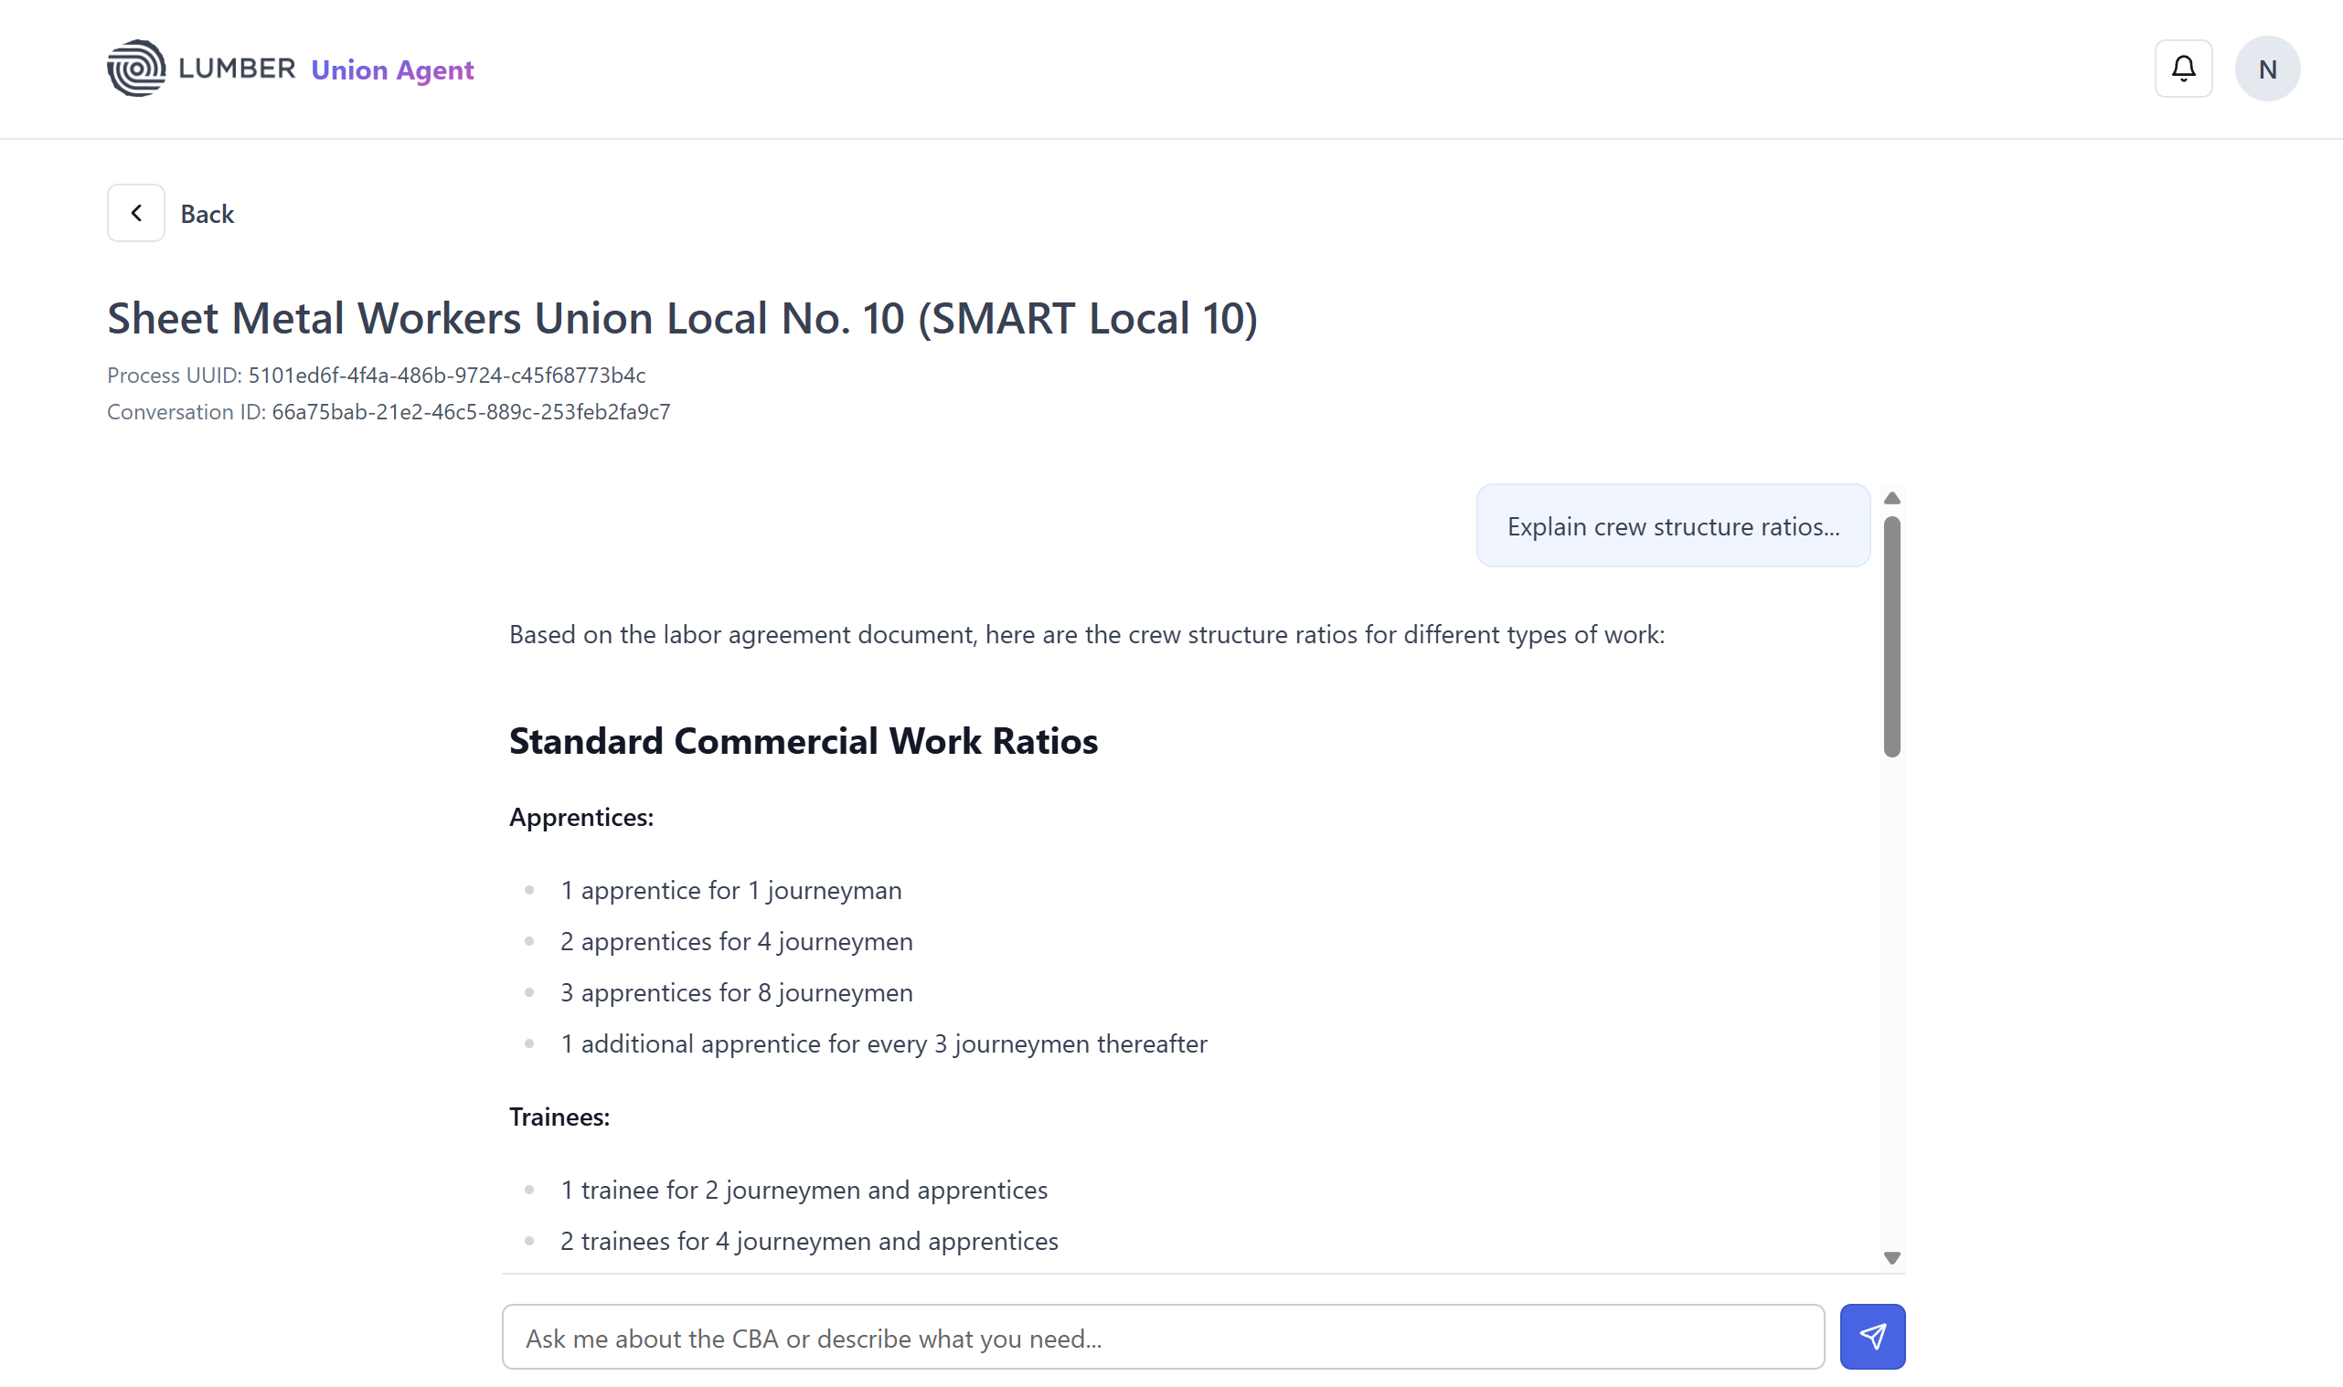
Task: Click the Trainees subheading
Action: coord(559,1117)
